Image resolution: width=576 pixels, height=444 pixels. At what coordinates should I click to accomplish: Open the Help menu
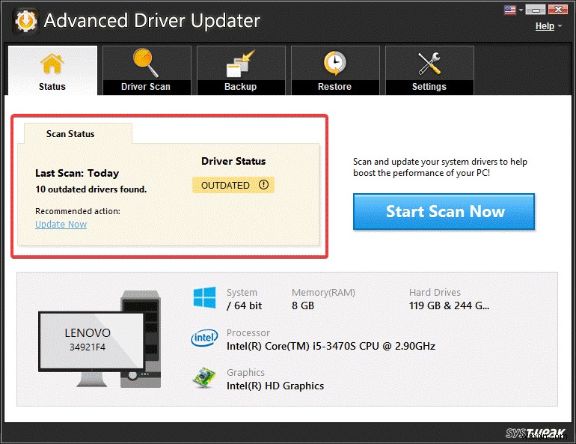tap(545, 26)
